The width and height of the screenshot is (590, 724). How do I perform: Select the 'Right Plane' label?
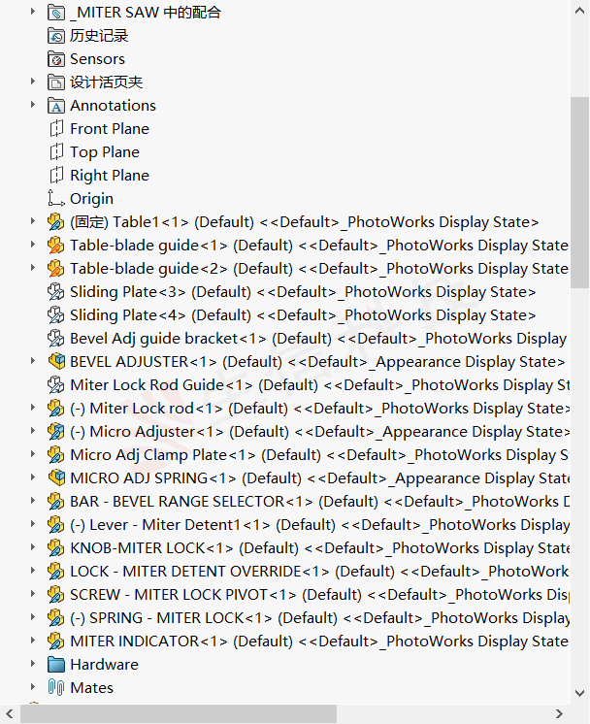[x=110, y=176]
